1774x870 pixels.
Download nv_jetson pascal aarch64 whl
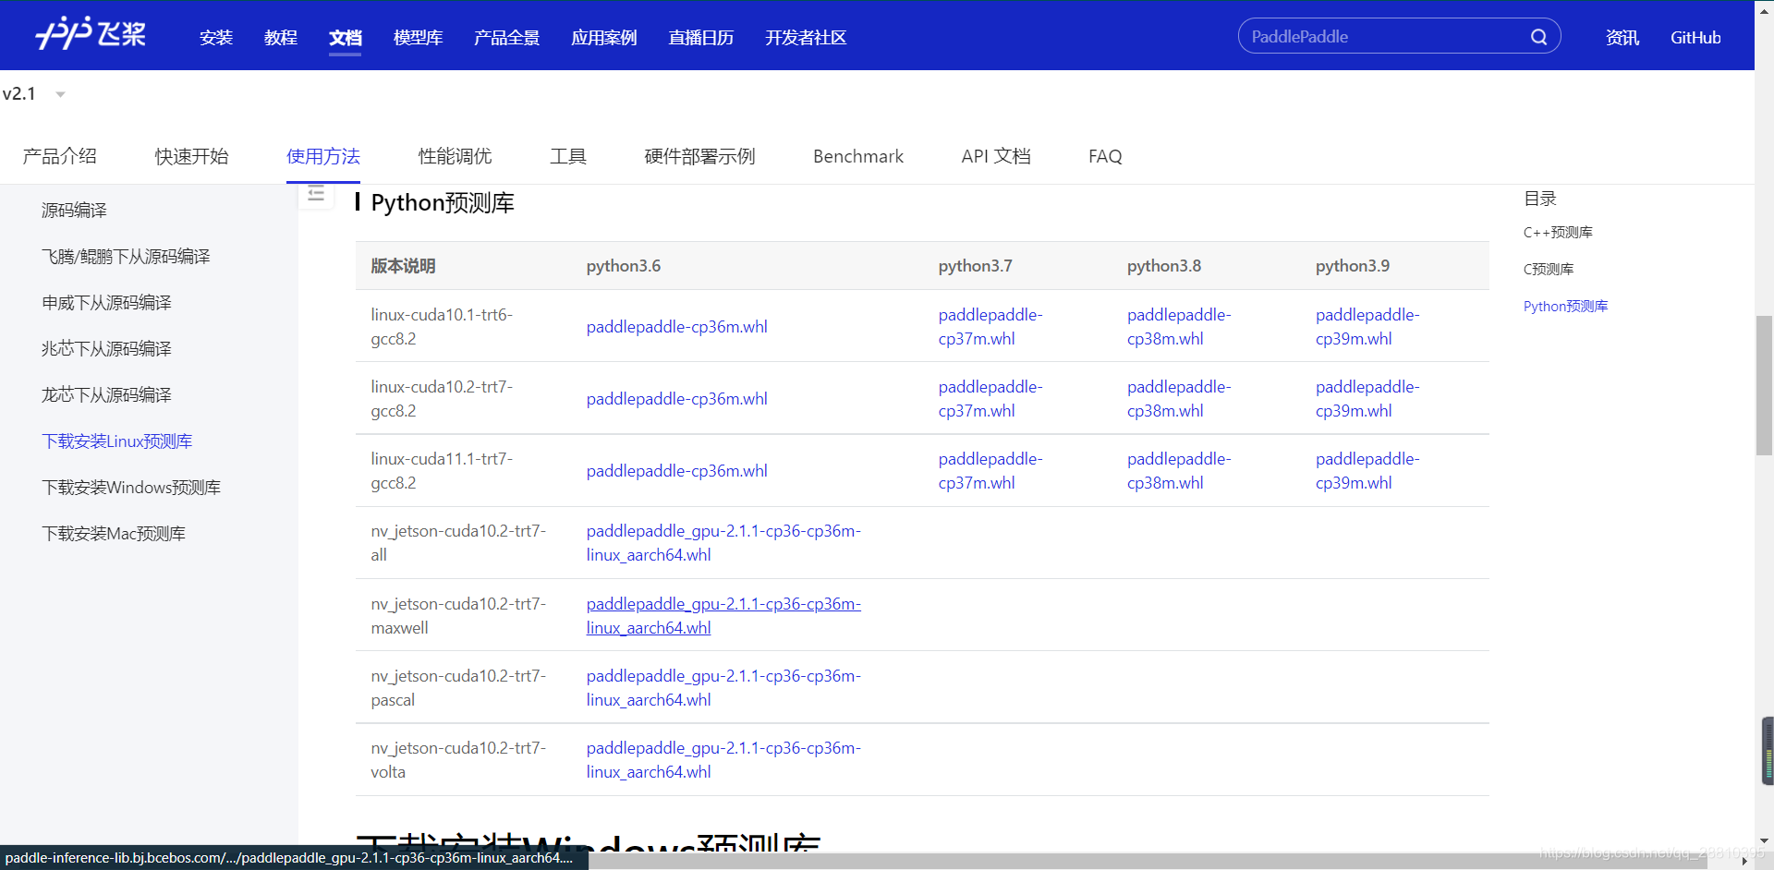click(x=723, y=688)
